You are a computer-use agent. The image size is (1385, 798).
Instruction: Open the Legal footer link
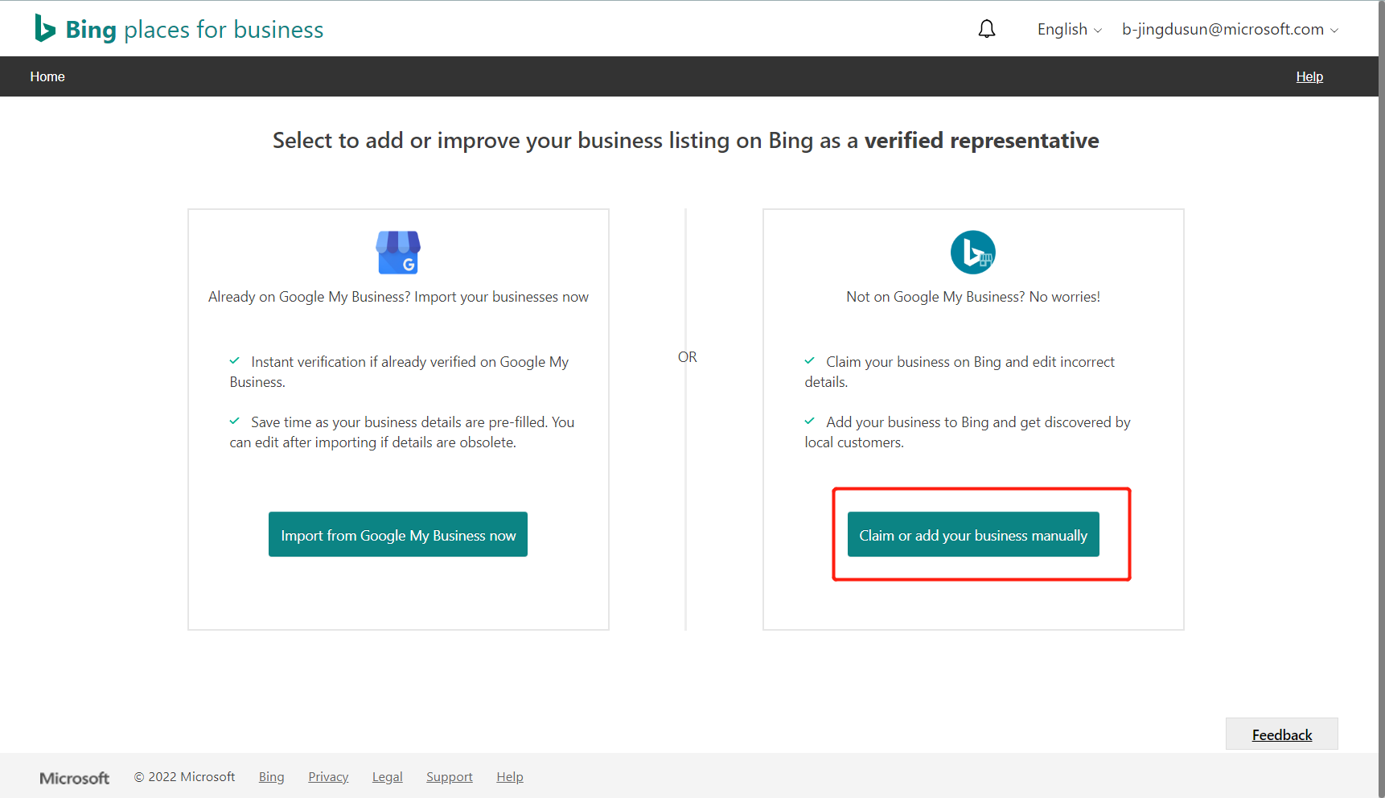pyautogui.click(x=388, y=776)
